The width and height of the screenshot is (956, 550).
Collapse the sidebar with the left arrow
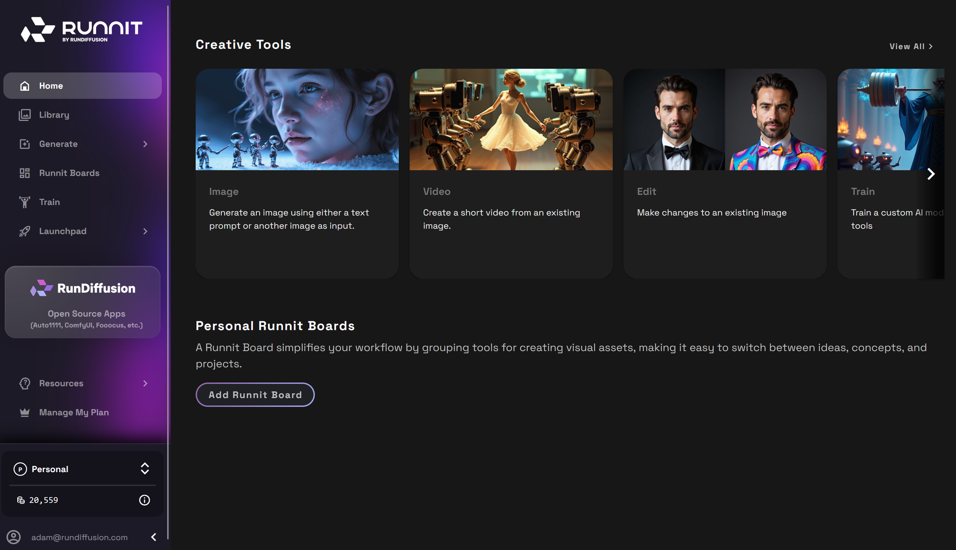[154, 537]
